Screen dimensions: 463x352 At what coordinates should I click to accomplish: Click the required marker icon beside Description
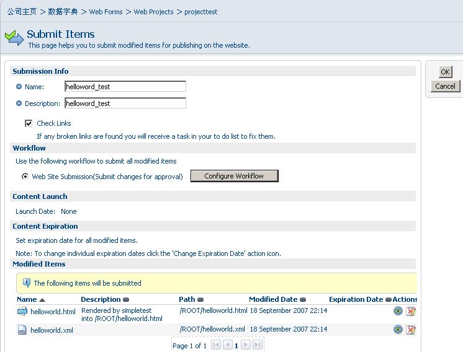(x=19, y=103)
